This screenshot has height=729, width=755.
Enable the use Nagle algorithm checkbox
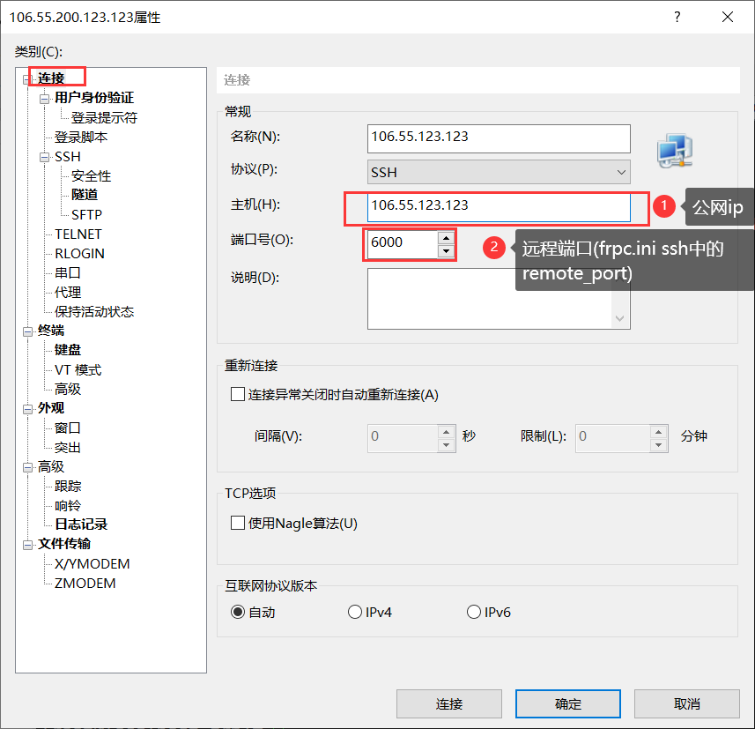(x=238, y=523)
